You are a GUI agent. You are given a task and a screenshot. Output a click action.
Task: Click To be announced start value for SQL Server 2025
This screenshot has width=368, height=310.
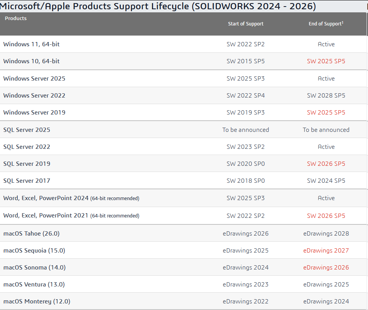coord(245,130)
